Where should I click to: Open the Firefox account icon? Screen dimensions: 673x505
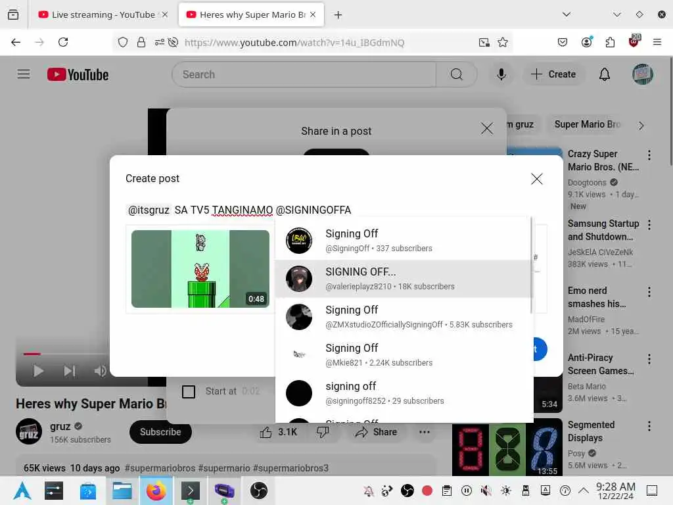pos(586,42)
